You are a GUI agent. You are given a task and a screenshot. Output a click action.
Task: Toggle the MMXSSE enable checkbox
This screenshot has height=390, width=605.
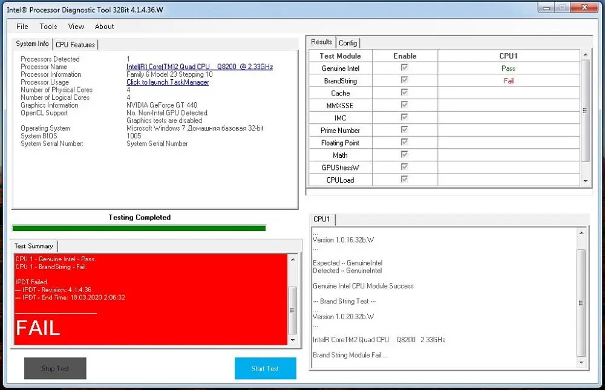[404, 105]
